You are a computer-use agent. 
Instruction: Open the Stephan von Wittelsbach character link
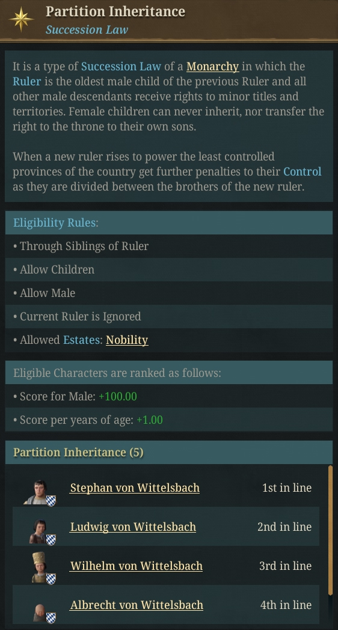tap(135, 488)
